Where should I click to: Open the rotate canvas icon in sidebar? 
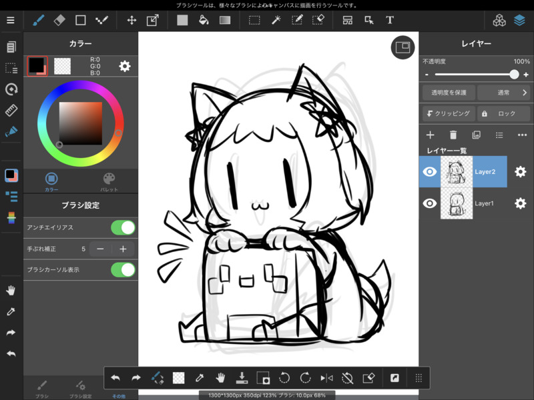pos(11,89)
